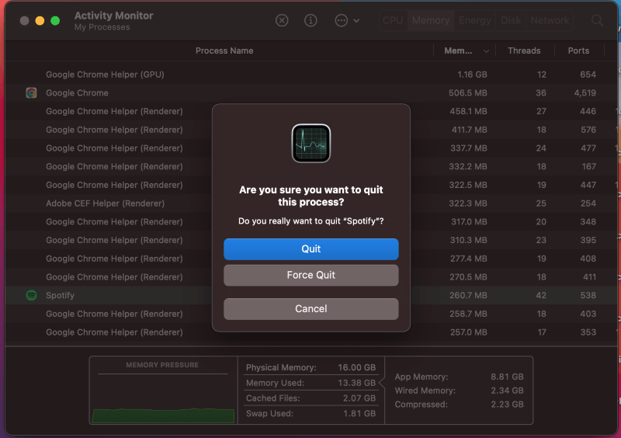The height and width of the screenshot is (438, 621).
Task: Click the 260.7 MB Spotify memory value
Action: 468,295
